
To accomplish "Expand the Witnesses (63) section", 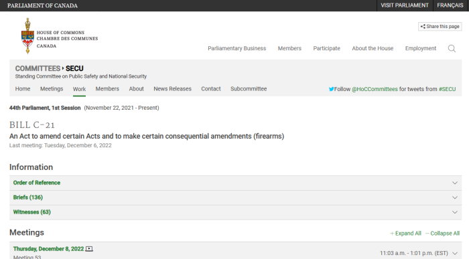I will 235,212.
